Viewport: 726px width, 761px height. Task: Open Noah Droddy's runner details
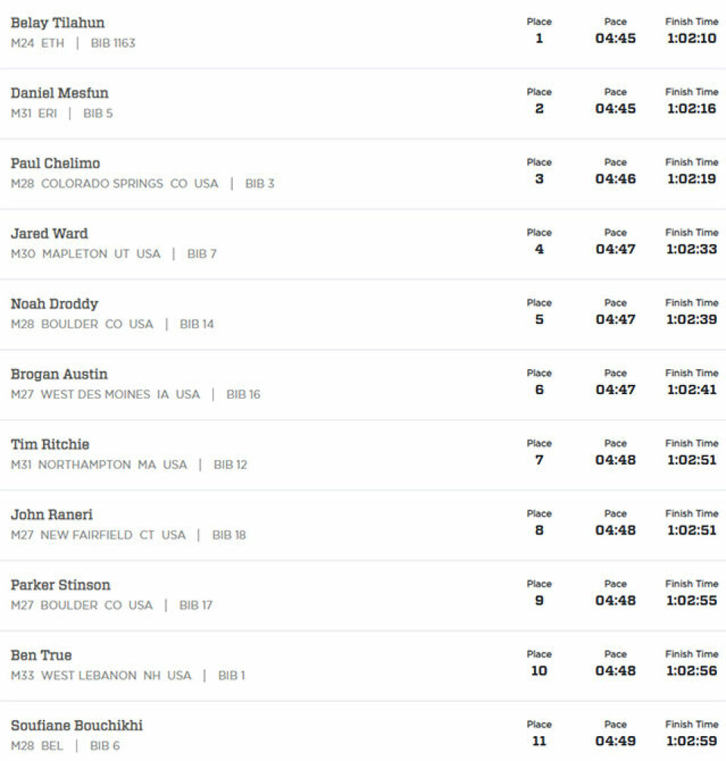pos(54,305)
